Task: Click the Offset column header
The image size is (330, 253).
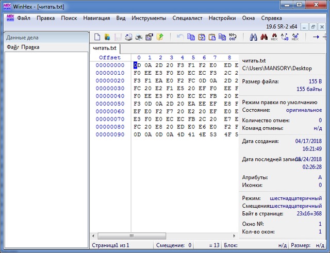Action: pos(110,57)
